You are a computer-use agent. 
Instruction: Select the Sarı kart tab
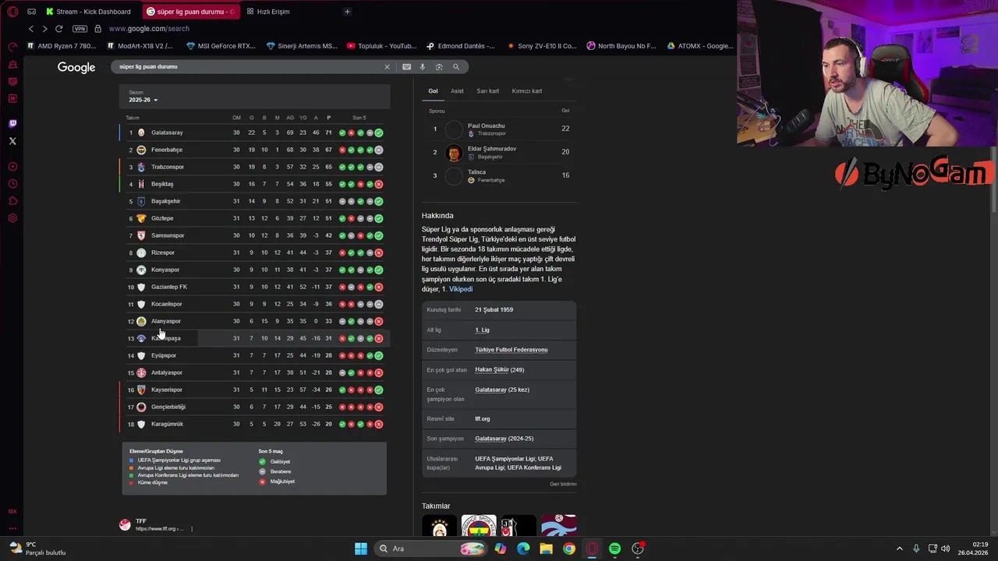pos(488,91)
